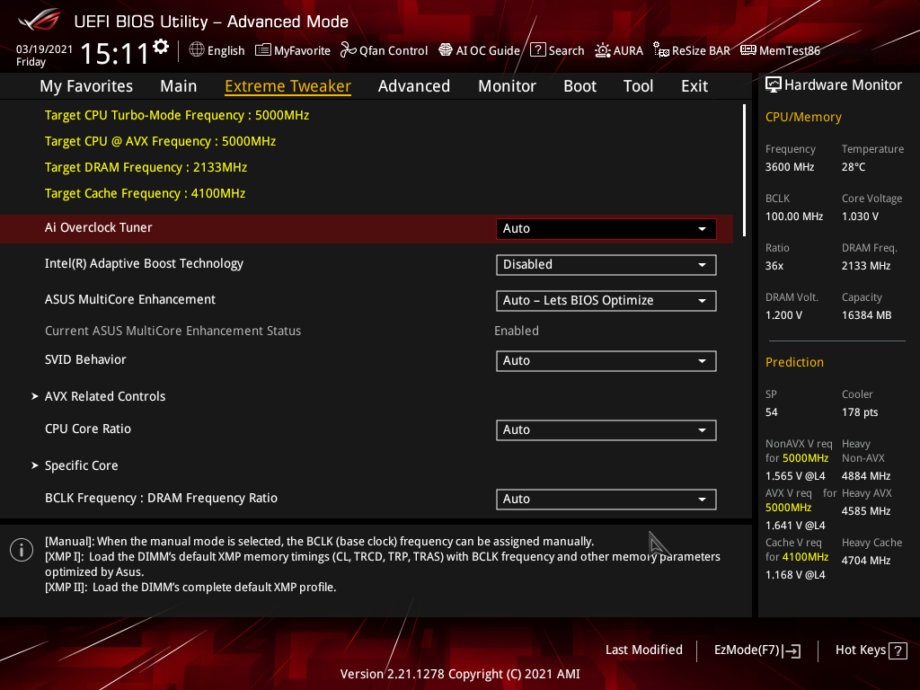Image resolution: width=920 pixels, height=690 pixels.
Task: Click Target CPU @ AVX Frequency text
Action: 160,141
